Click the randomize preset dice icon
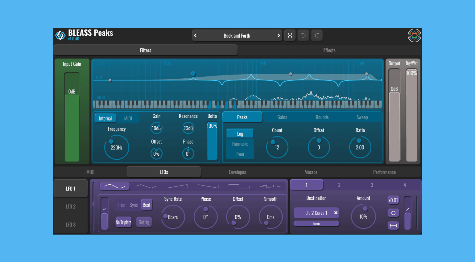Image resolution: width=475 pixels, height=262 pixels. click(290, 35)
